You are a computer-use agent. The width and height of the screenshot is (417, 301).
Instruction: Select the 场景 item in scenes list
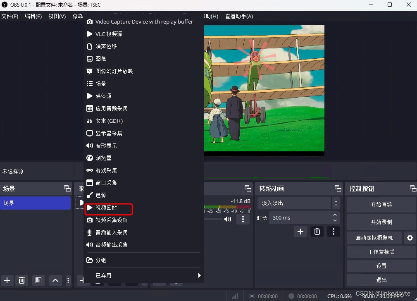tap(36, 203)
